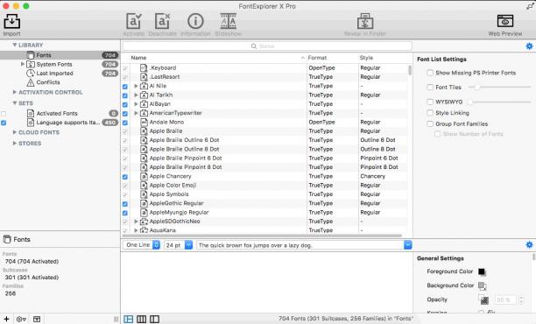This screenshot has width=536, height=324.
Task: Expand the AppleSDGothicNeo font family
Action: pyautogui.click(x=136, y=222)
